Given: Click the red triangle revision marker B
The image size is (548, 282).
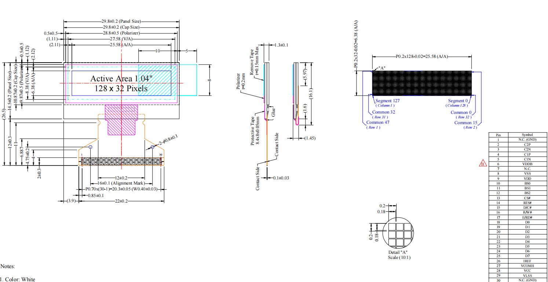Looking at the screenshot, I should point(483,163).
